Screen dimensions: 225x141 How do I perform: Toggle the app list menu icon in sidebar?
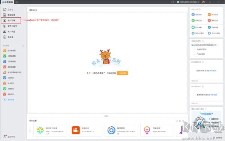pyautogui.click(x=23, y=45)
